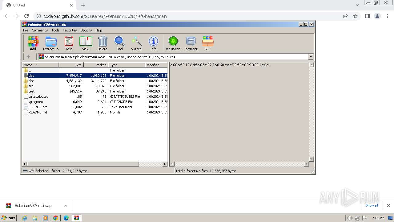This screenshot has width=394, height=222.
Task: Click the Add toolbar icon
Action: point(33,43)
